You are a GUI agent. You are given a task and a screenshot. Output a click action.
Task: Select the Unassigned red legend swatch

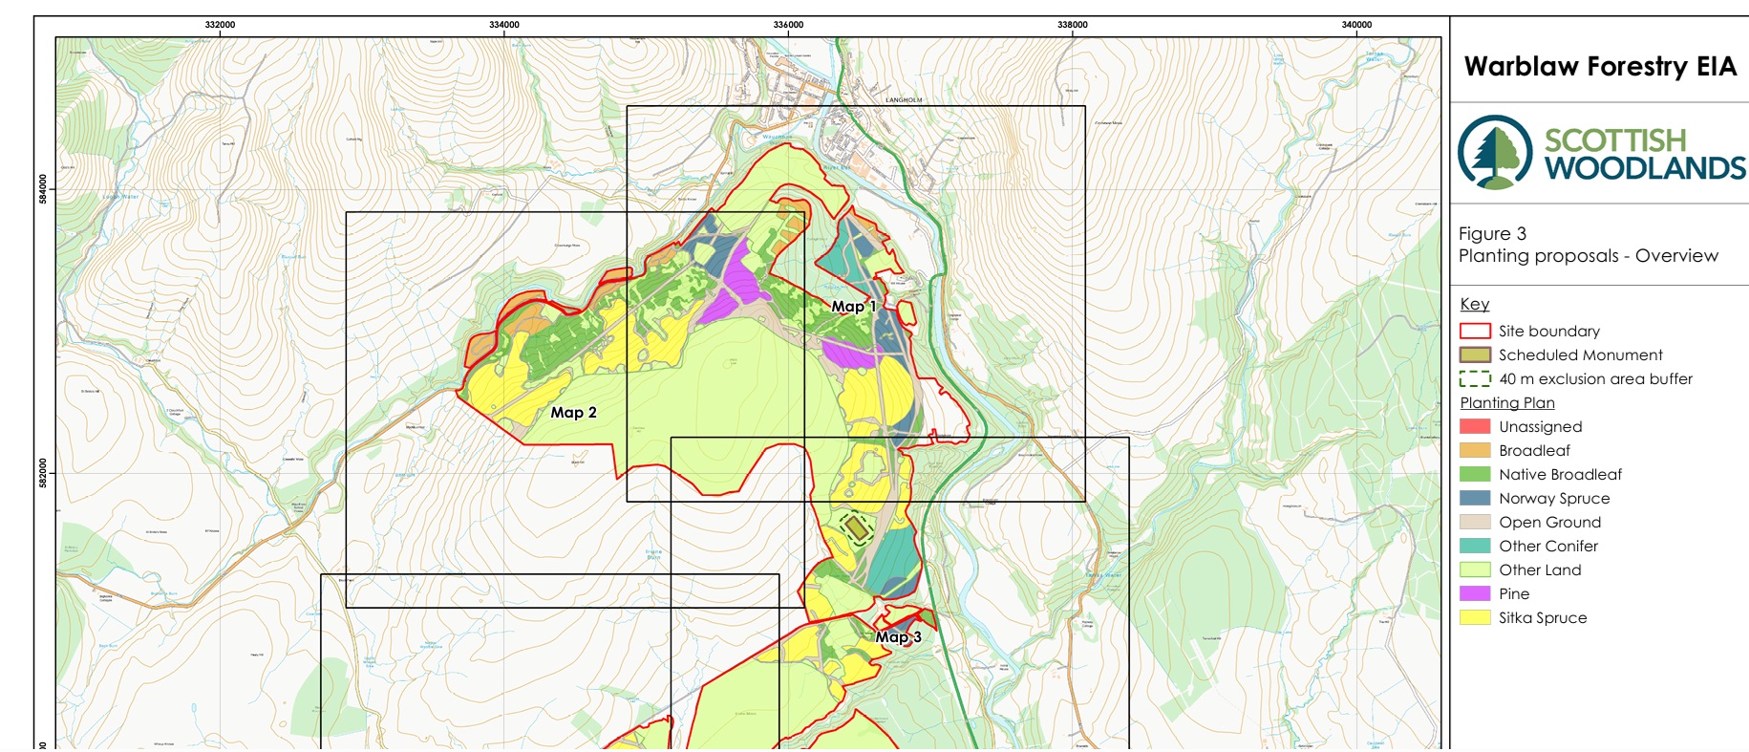(x=1475, y=426)
